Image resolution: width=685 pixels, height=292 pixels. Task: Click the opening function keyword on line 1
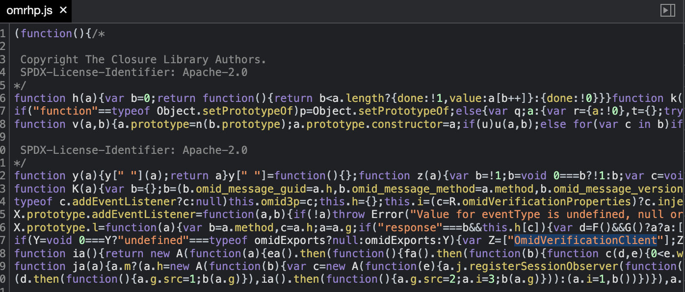(x=47, y=33)
